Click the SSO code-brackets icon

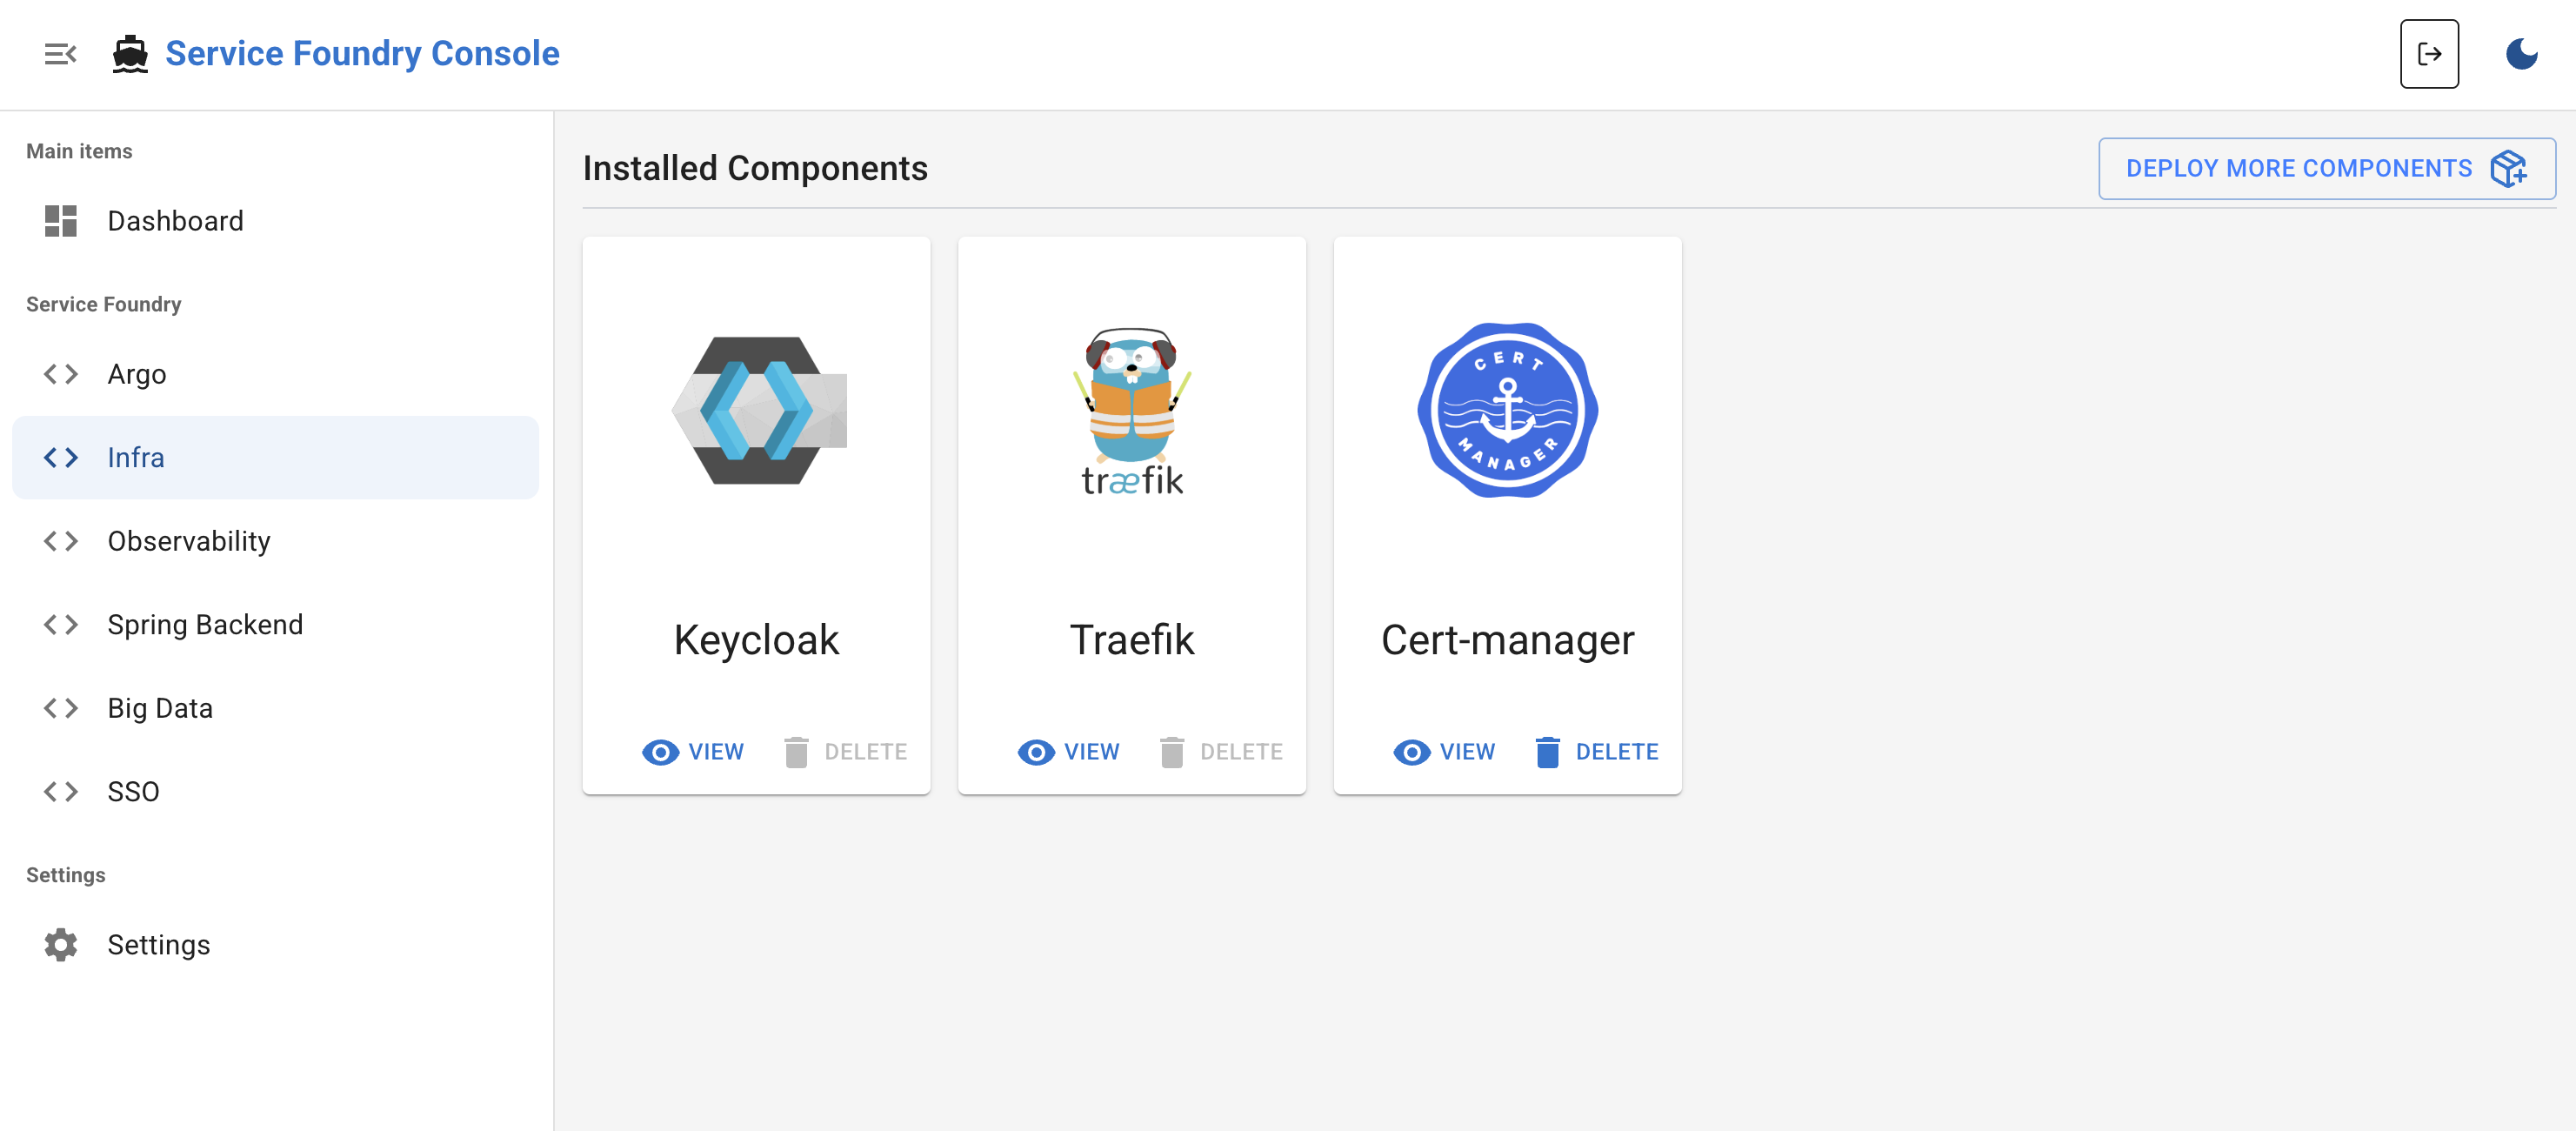coord(61,792)
